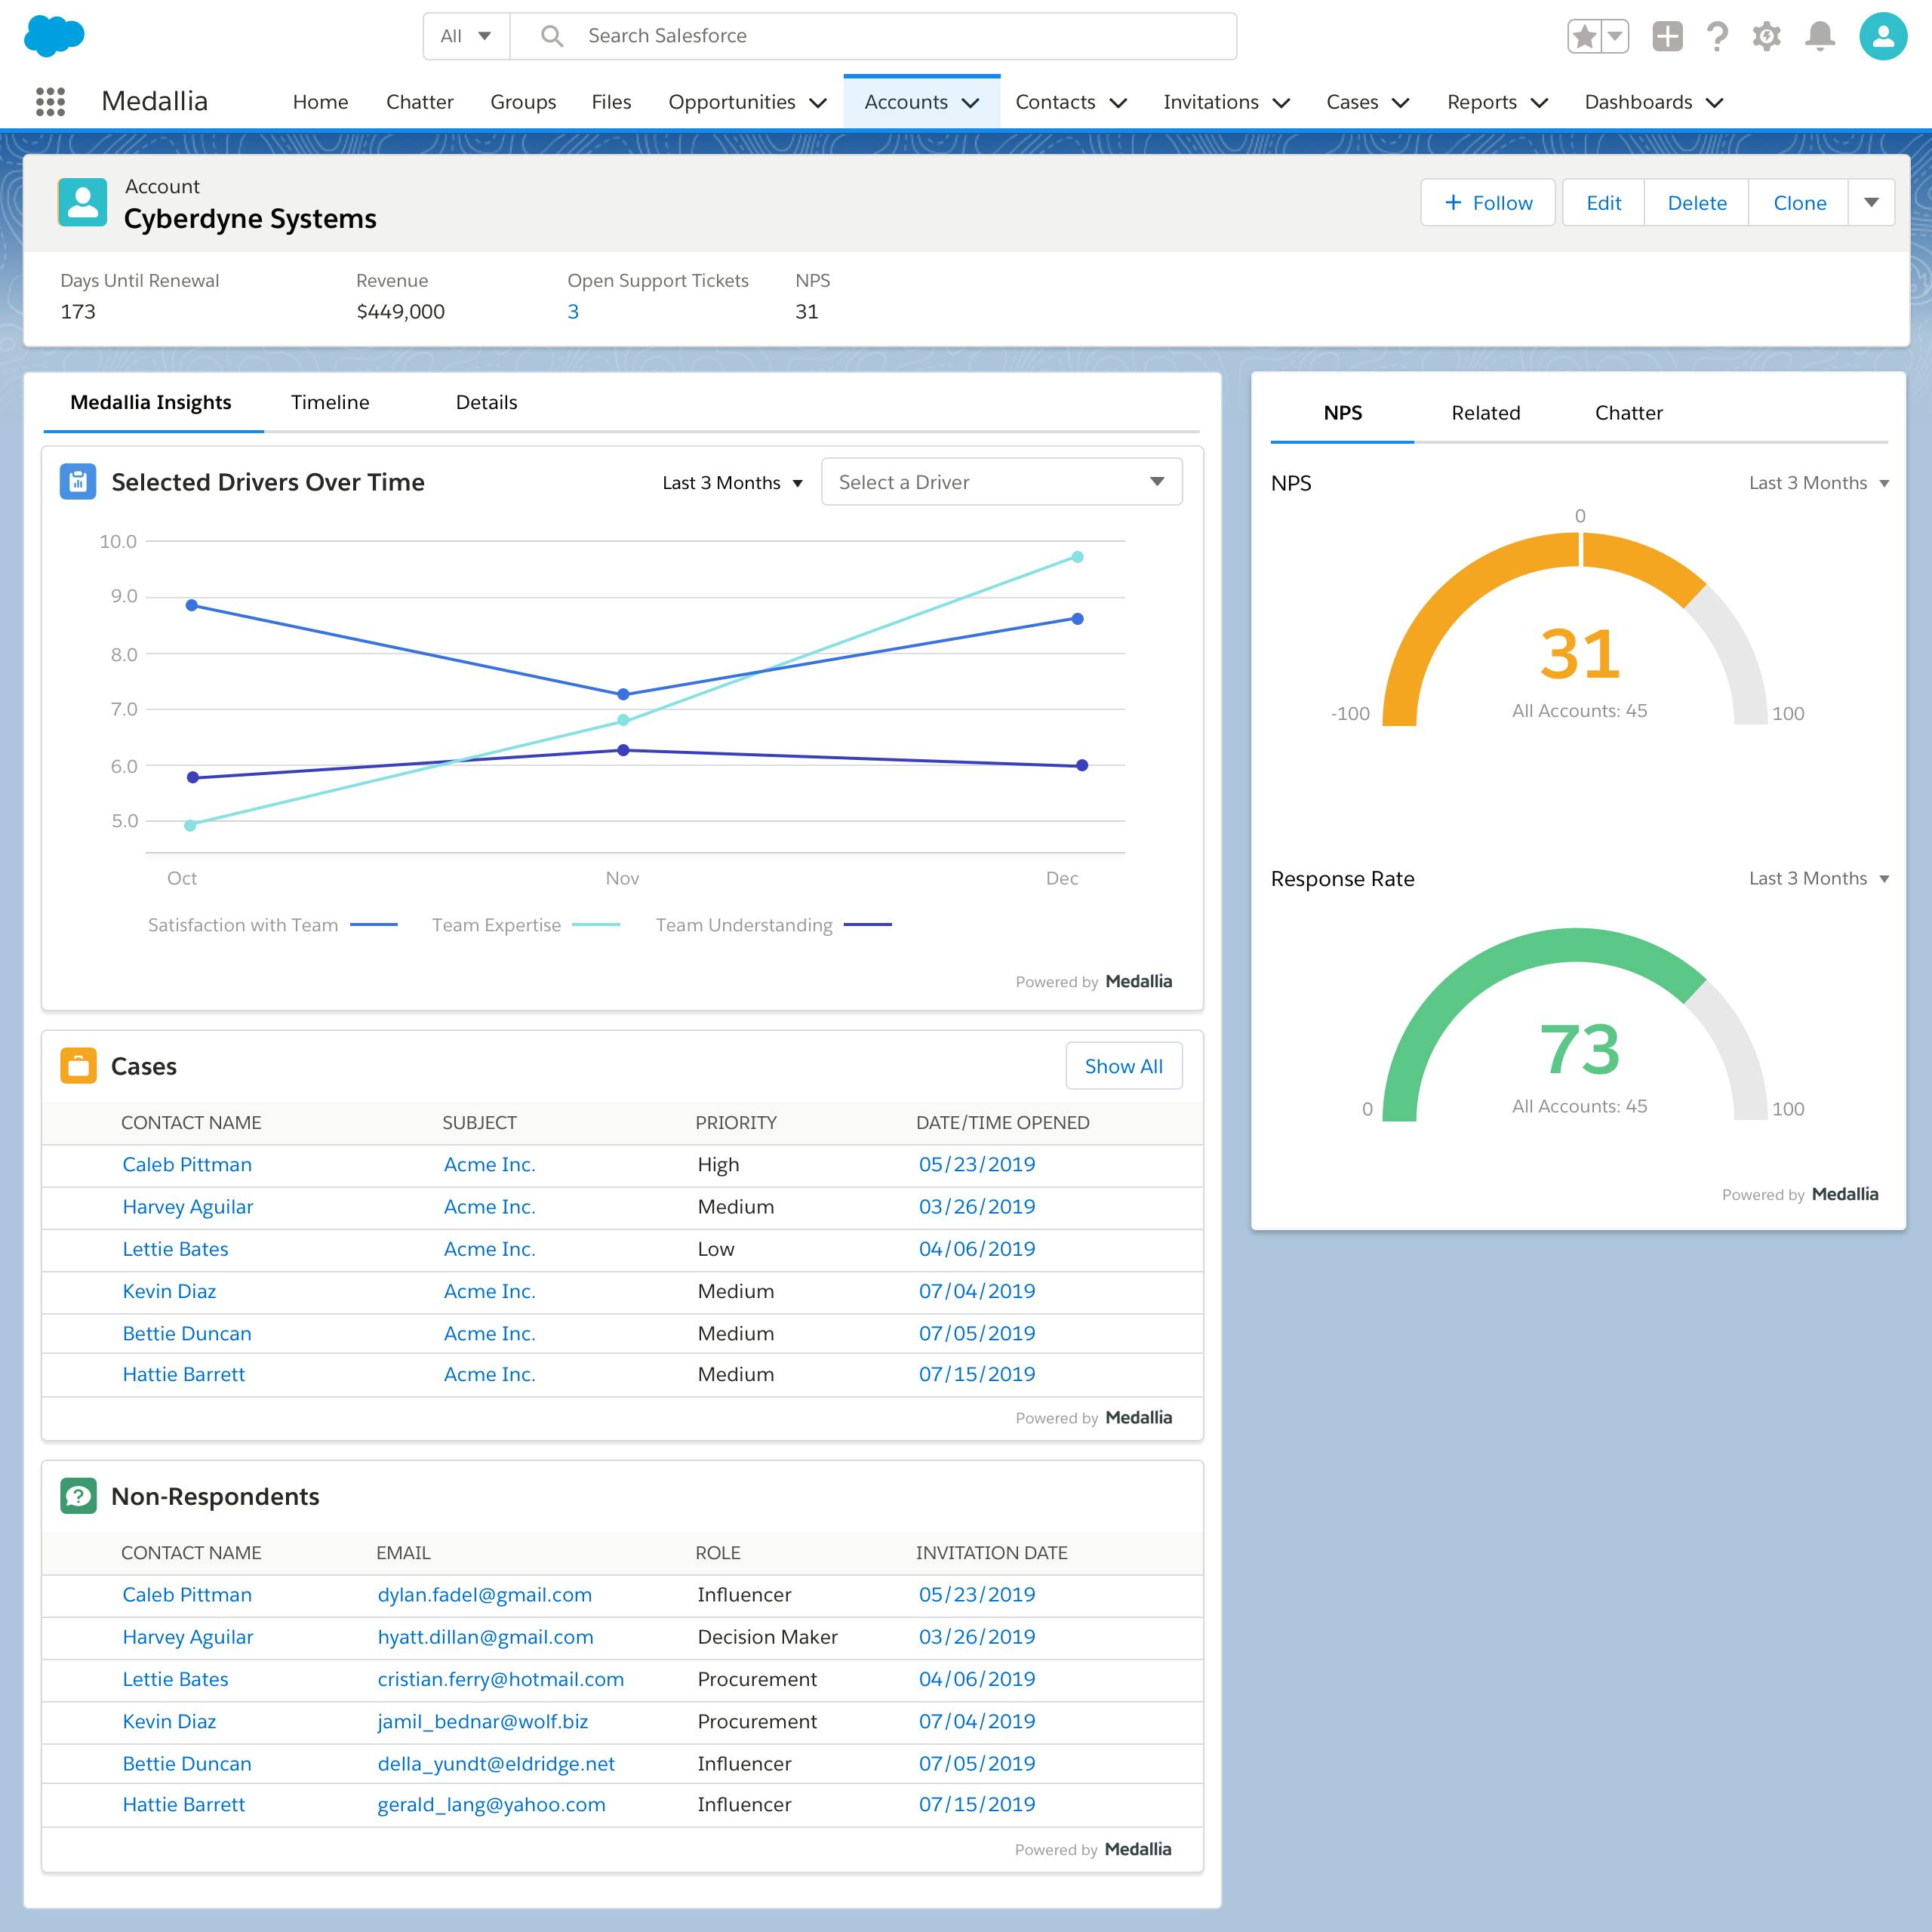Click Nov point on Satisfaction with Team line
Screen dimensions: 1932x1932
click(623, 694)
